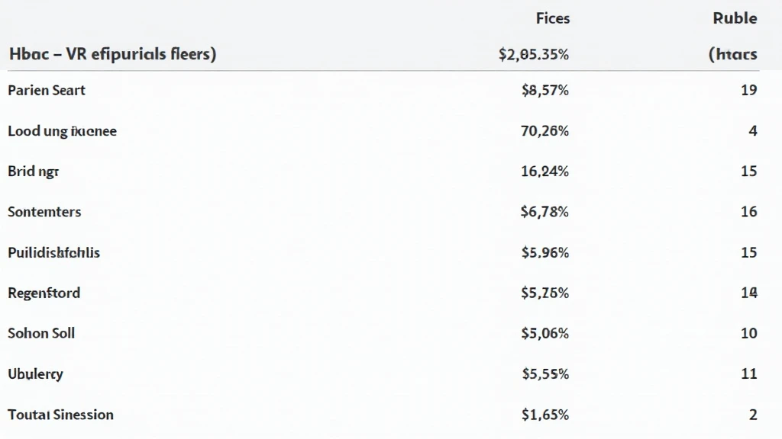Click the Brid ngr row label

[34, 171]
